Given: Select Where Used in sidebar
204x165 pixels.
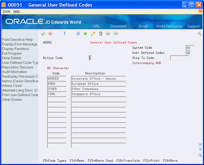Looking at the screenshot, I should pos(12,86).
